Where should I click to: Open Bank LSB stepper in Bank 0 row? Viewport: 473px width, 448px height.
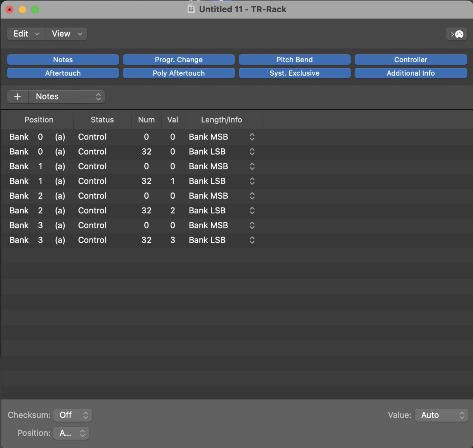tap(252, 151)
